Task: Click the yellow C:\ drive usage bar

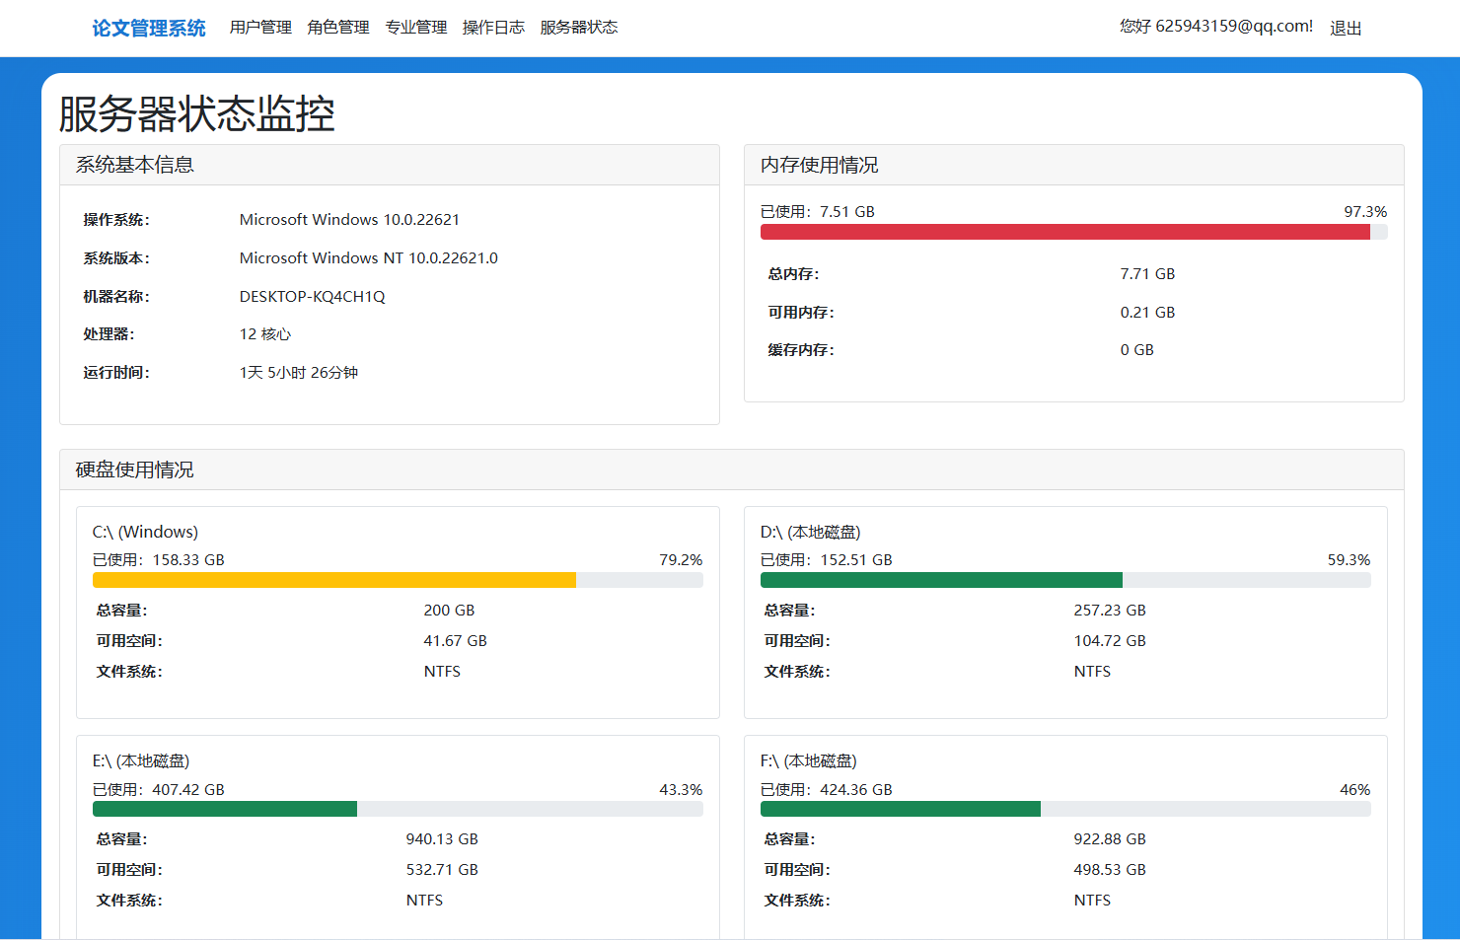Action: pyautogui.click(x=334, y=580)
